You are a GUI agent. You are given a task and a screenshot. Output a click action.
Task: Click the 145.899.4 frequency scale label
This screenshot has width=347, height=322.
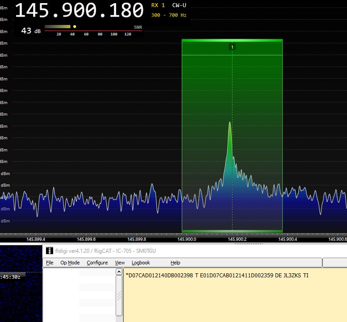coord(36,239)
